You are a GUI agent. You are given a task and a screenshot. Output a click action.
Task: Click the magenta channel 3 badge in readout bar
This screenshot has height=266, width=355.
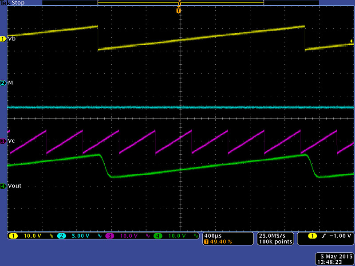point(110,236)
